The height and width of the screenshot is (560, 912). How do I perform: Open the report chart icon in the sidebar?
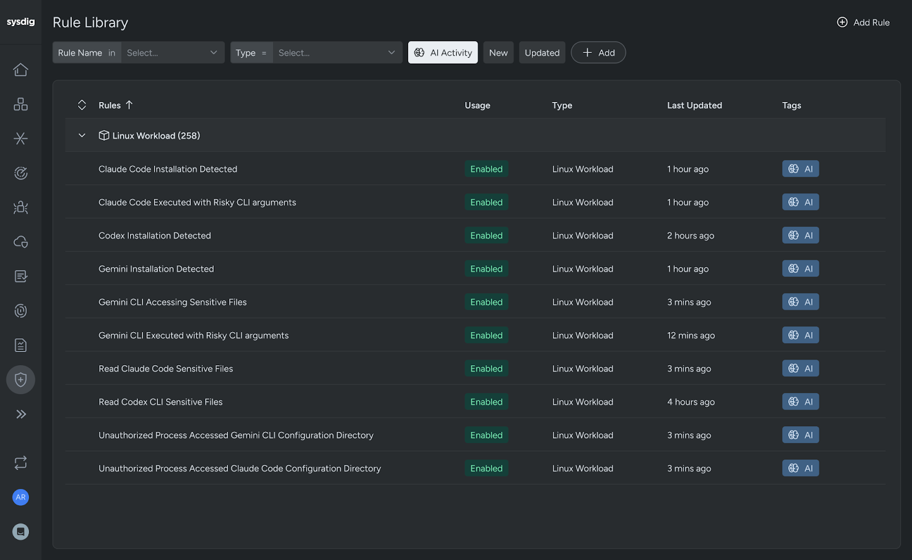(x=21, y=345)
